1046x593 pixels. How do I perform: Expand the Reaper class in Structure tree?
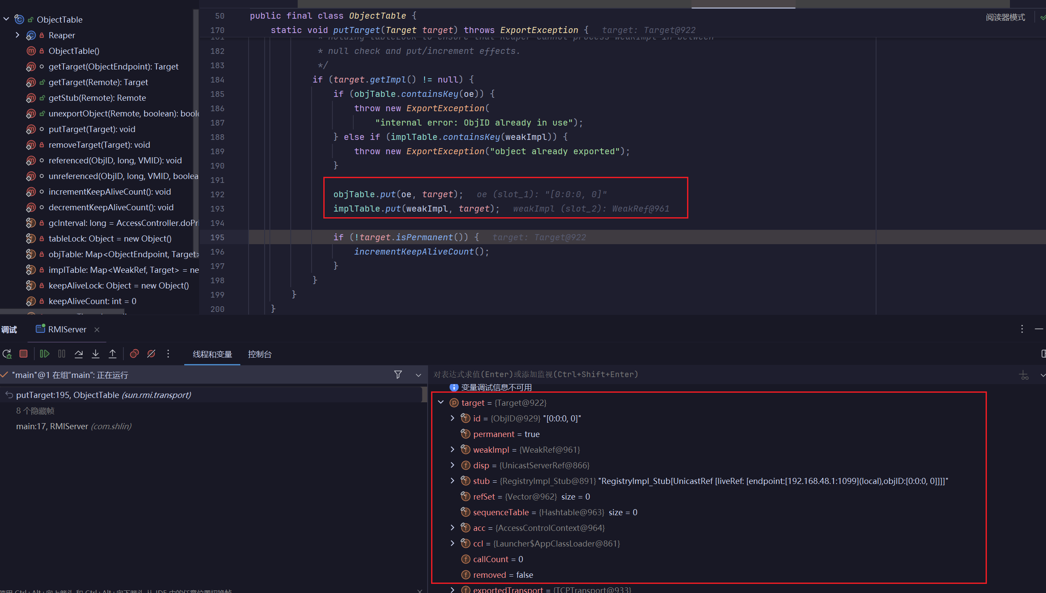click(17, 35)
